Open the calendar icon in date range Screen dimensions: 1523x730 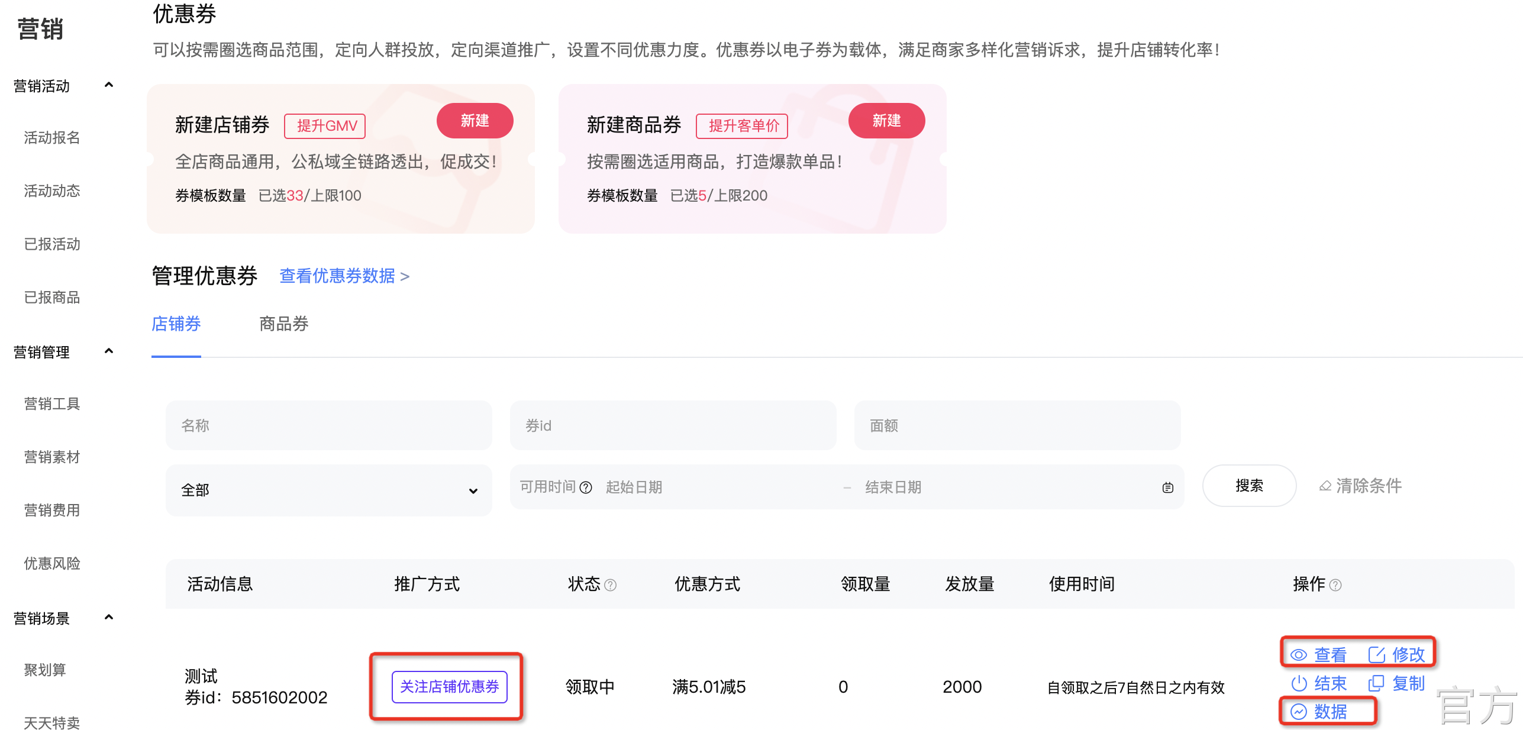point(1167,487)
